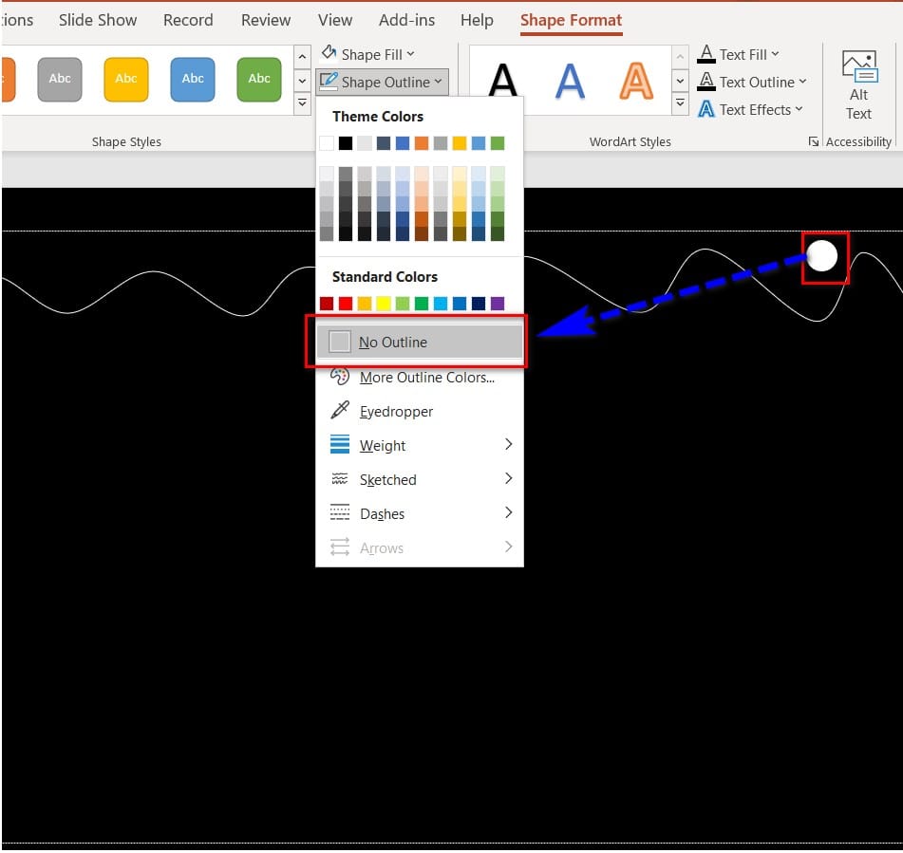Open the View tab
903x853 pixels.
coord(335,20)
